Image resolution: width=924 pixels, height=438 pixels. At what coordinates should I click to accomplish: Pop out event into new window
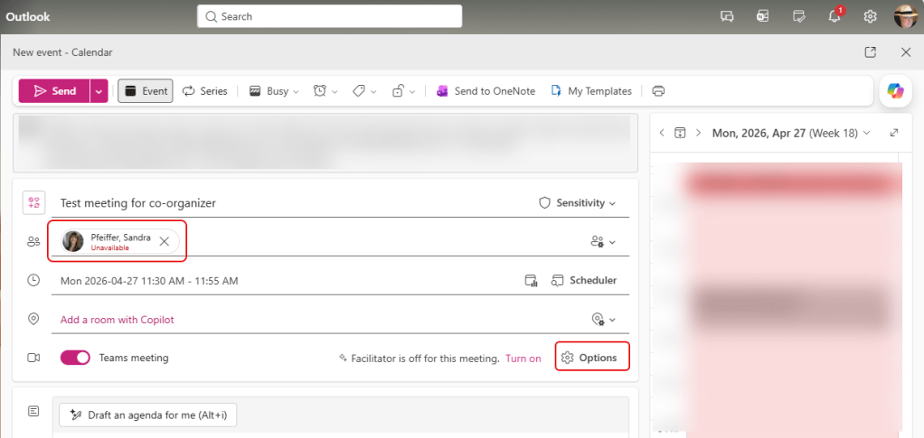pos(870,52)
